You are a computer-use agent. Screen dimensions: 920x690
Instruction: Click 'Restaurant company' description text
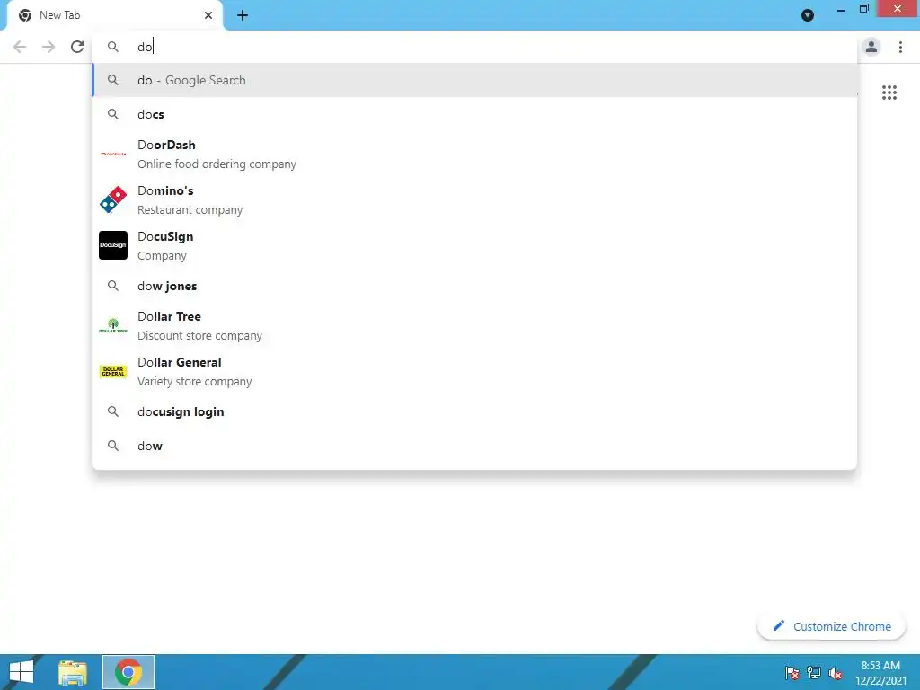click(x=190, y=210)
